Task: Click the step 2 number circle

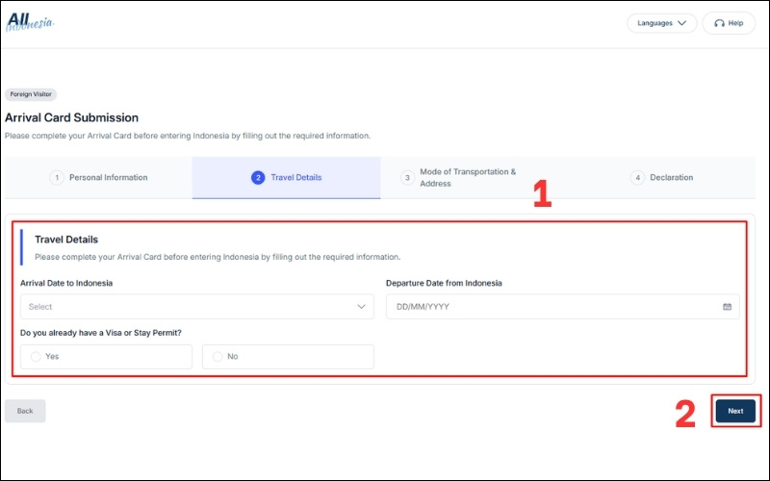Action: point(257,178)
